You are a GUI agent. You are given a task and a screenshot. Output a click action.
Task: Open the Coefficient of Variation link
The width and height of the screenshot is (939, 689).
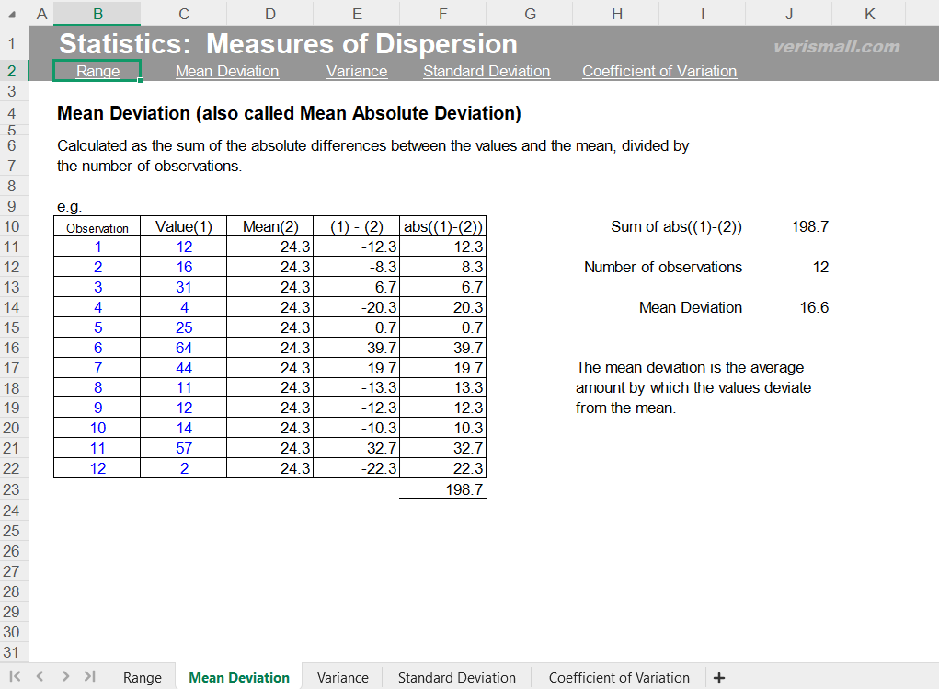click(x=659, y=71)
